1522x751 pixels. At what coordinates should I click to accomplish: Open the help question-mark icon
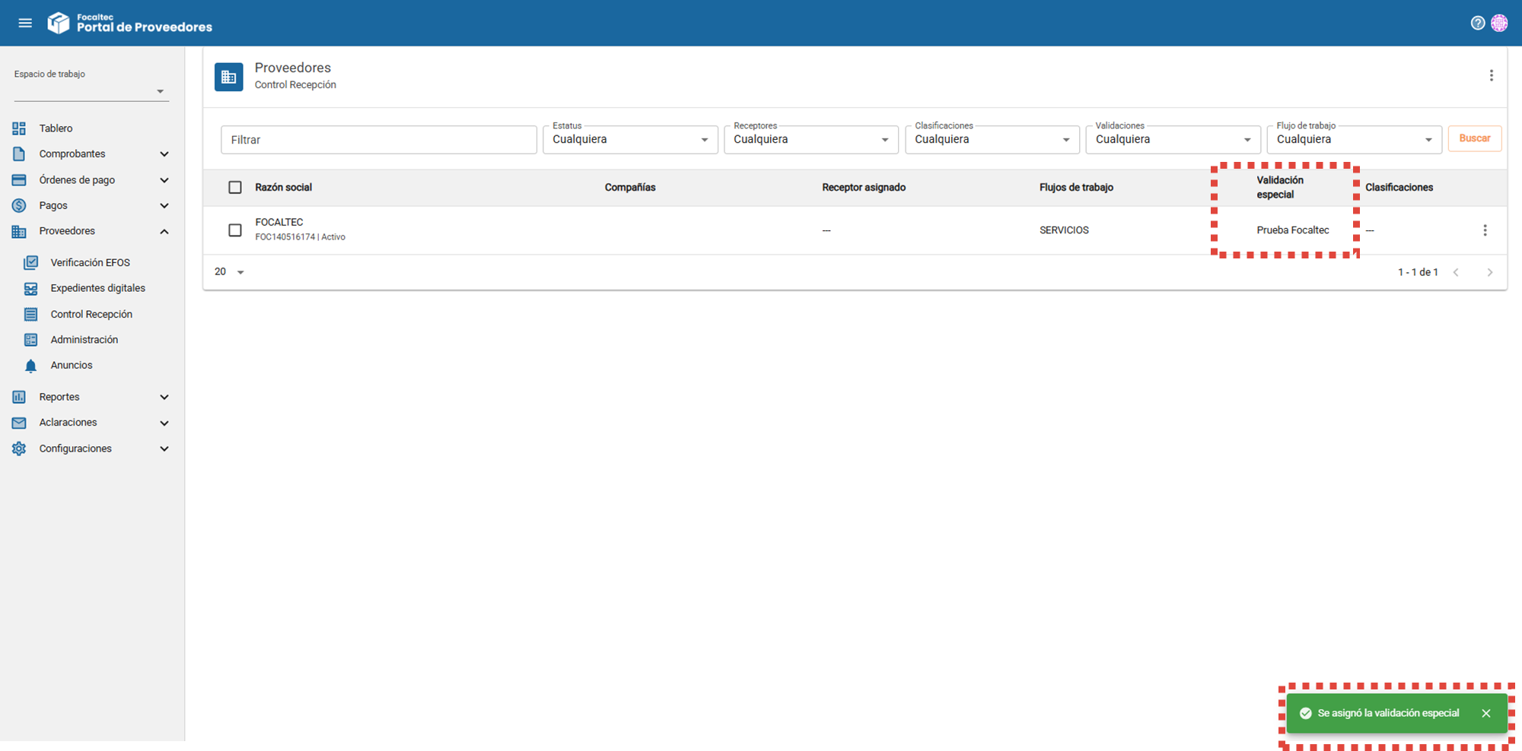(1477, 23)
